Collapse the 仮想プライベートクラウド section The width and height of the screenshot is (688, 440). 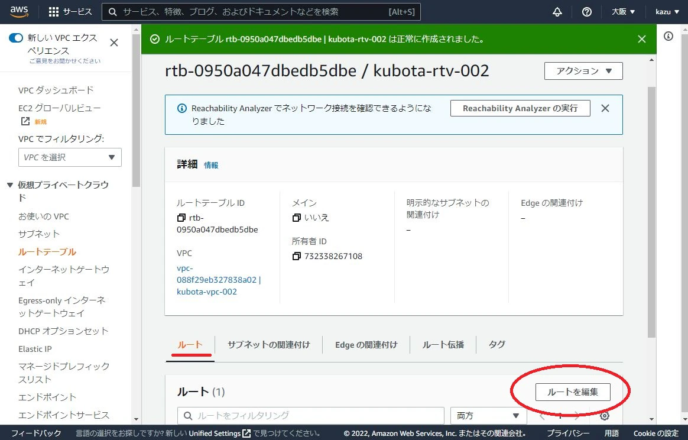pos(10,185)
